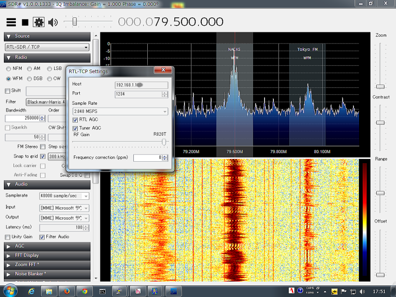Viewport: 396px width, 297px height.
Task: Select WFM demodulation mode
Action: click(9, 79)
